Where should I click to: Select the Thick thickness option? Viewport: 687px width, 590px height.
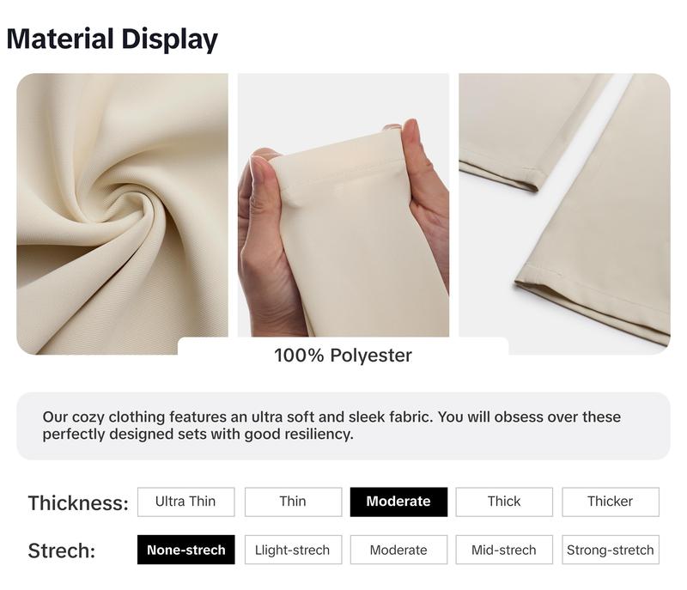point(504,502)
